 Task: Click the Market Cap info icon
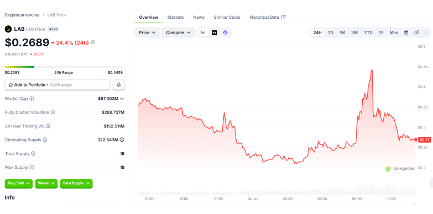[32, 99]
